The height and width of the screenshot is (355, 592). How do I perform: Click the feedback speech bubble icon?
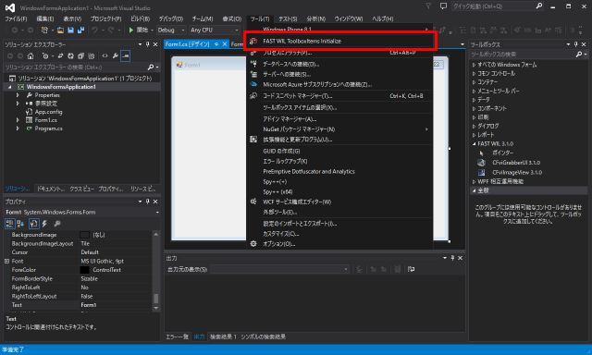[443, 6]
